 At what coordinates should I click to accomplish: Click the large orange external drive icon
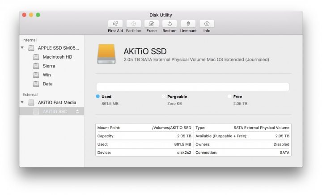[x=106, y=54]
